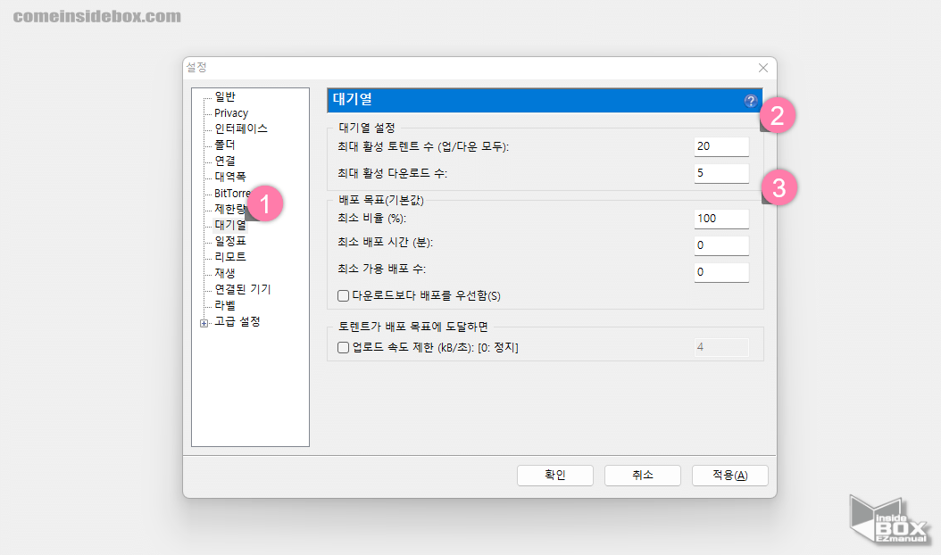Expand the 고급 설정 tree node
Screen dimensions: 941x555
[x=204, y=323]
